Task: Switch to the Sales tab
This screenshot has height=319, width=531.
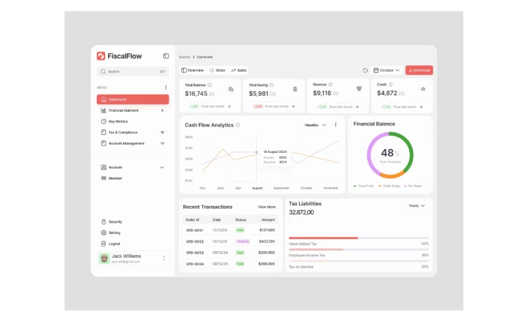Action: pos(239,70)
